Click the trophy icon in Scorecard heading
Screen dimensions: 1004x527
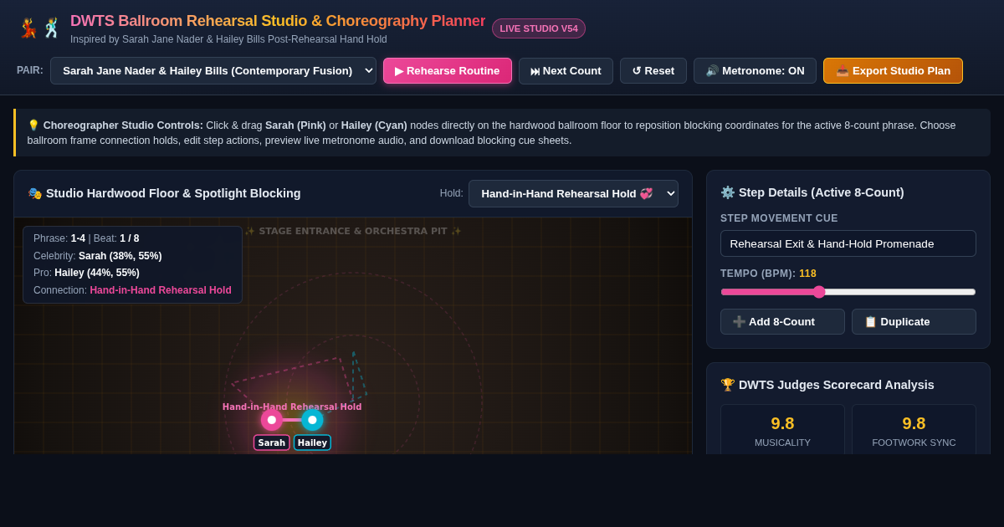pyautogui.click(x=728, y=385)
